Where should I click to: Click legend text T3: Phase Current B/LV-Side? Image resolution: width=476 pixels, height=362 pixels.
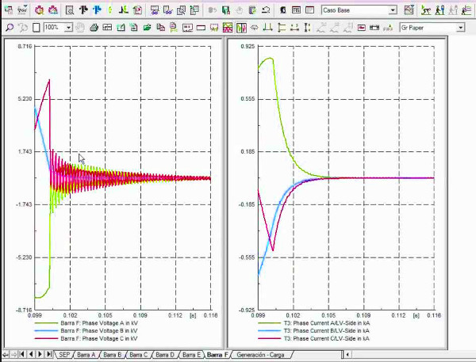[327, 330]
